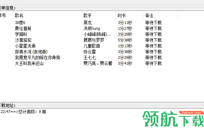The height and width of the screenshot is (129, 204).
Task: Select the song 38度6
Action: (x=20, y=23)
